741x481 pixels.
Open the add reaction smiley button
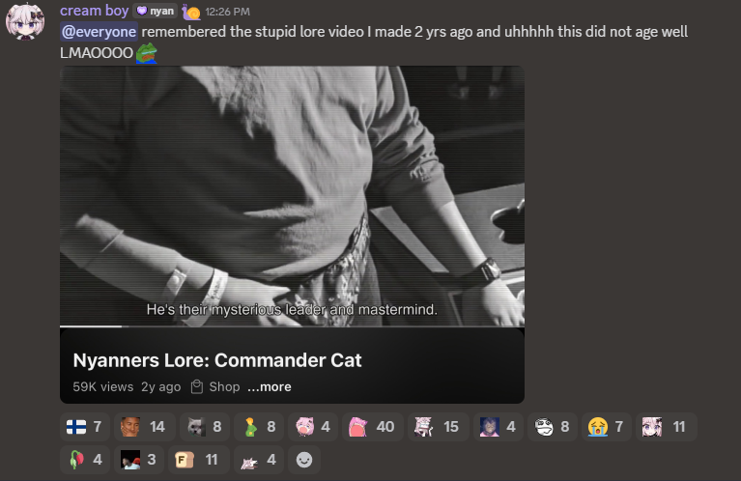point(304,459)
